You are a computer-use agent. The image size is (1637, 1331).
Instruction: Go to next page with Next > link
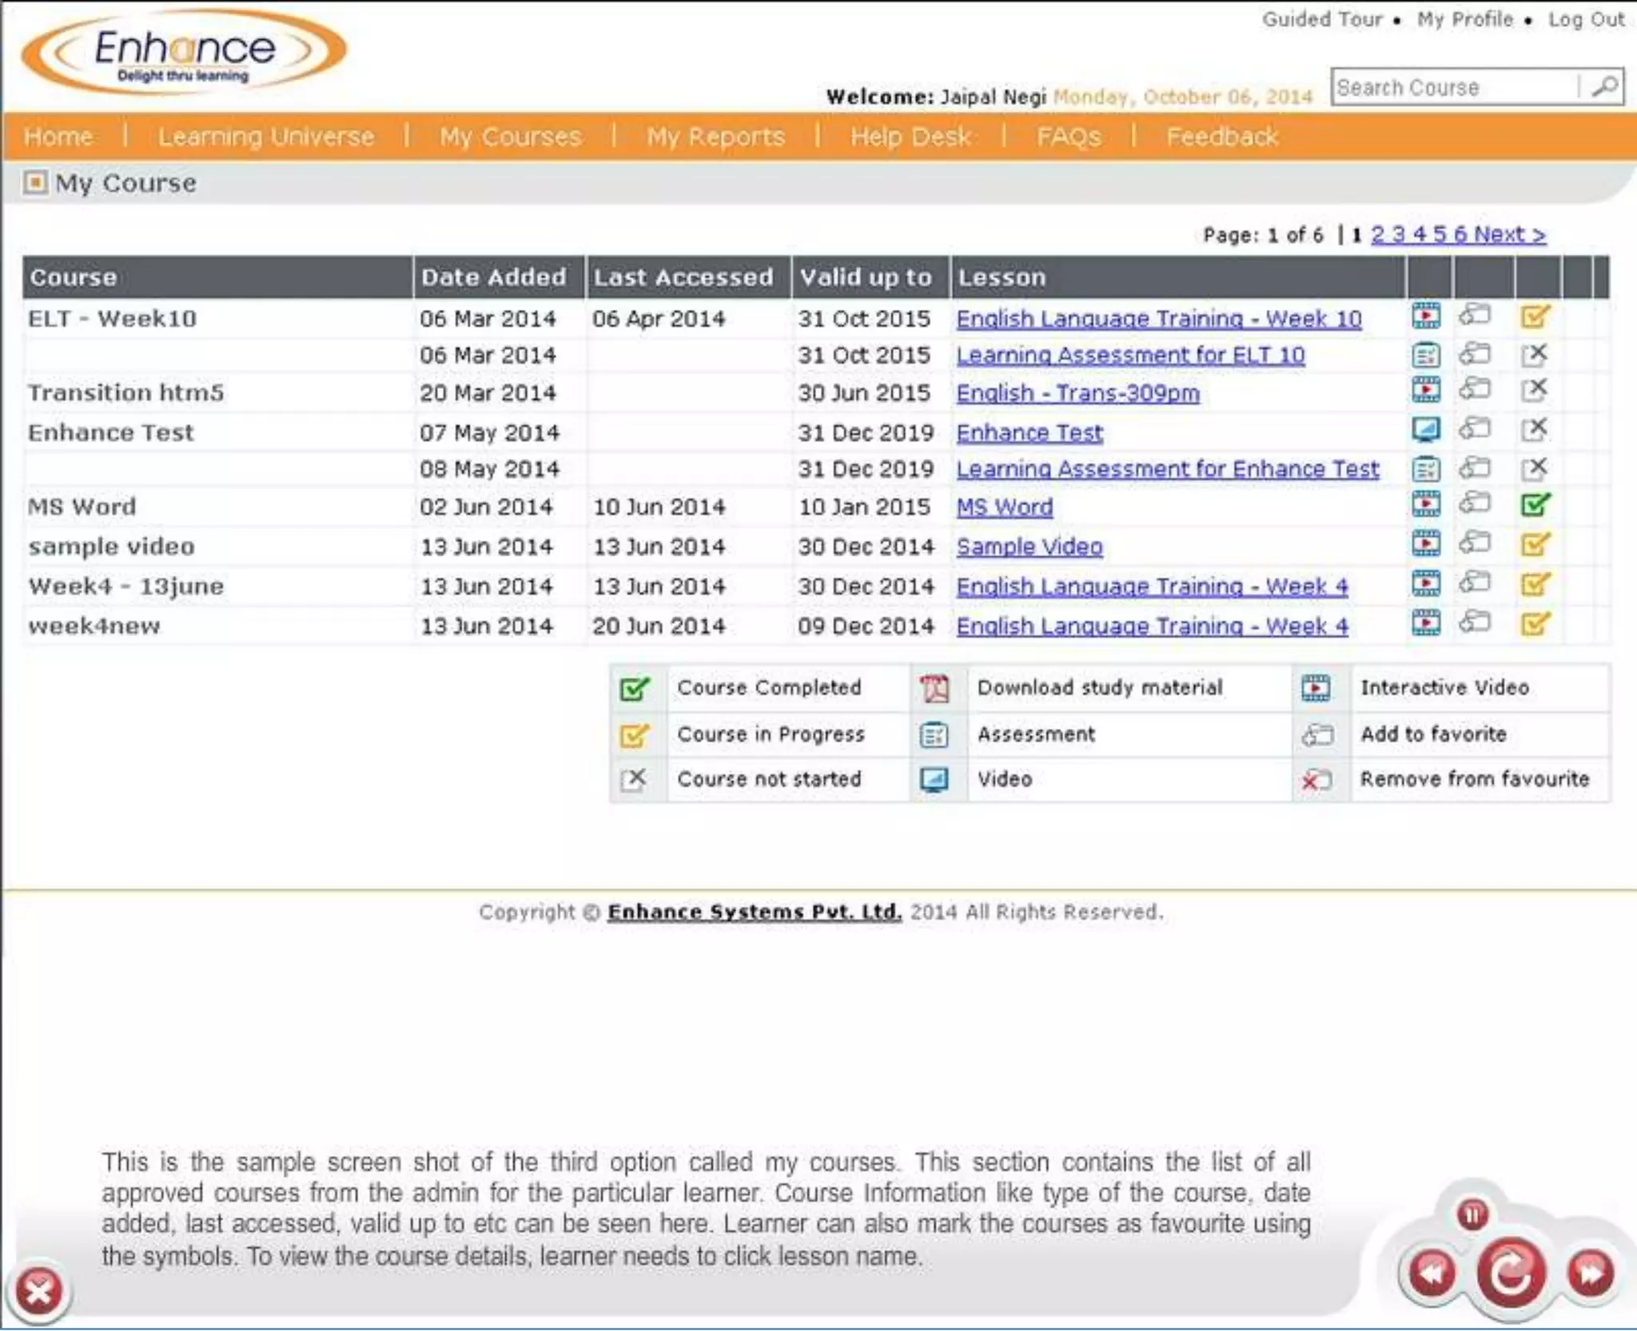(1509, 234)
